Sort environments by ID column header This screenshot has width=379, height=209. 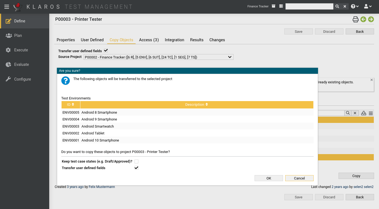point(71,105)
